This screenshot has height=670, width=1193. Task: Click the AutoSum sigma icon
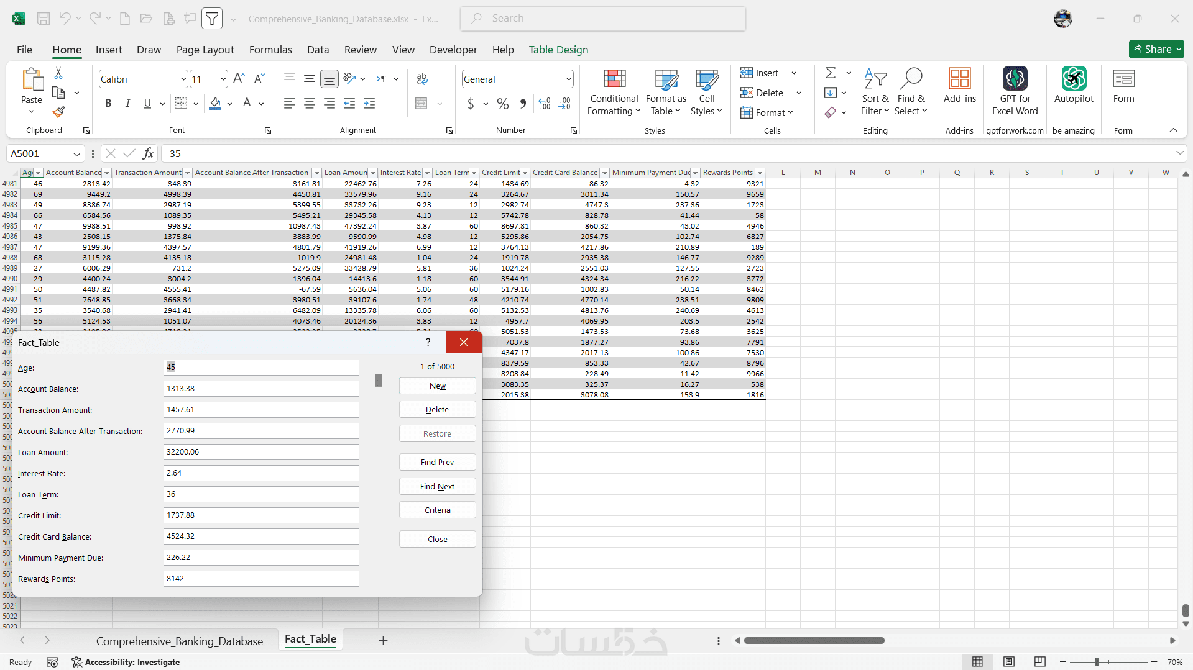pyautogui.click(x=831, y=73)
